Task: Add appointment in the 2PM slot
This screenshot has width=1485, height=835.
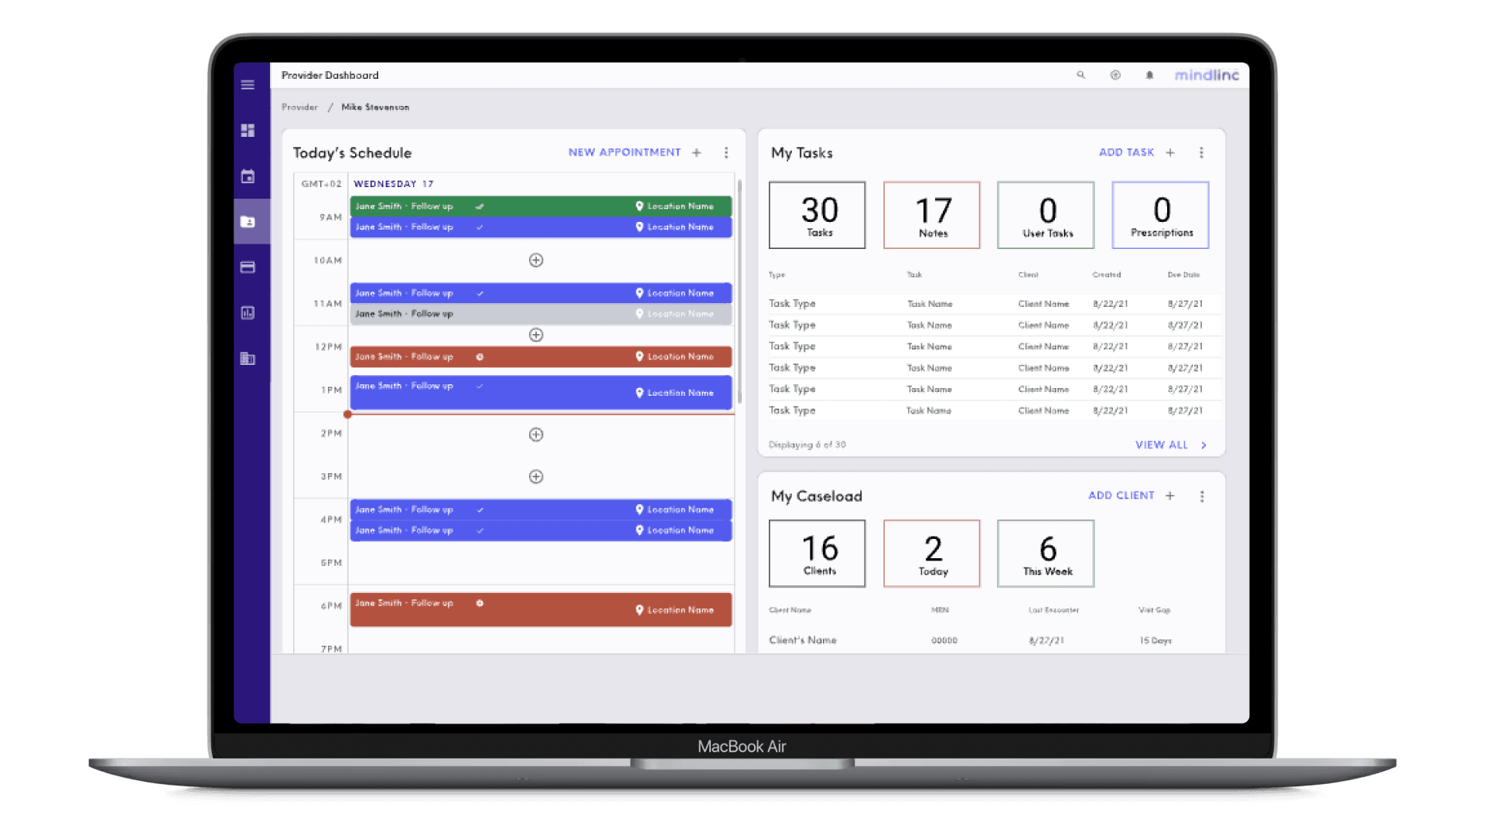Action: pos(536,435)
